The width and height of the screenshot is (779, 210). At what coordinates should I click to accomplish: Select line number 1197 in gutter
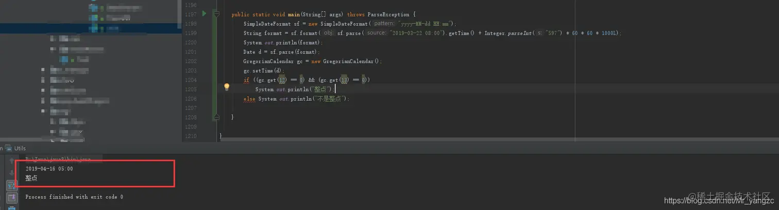click(190, 14)
